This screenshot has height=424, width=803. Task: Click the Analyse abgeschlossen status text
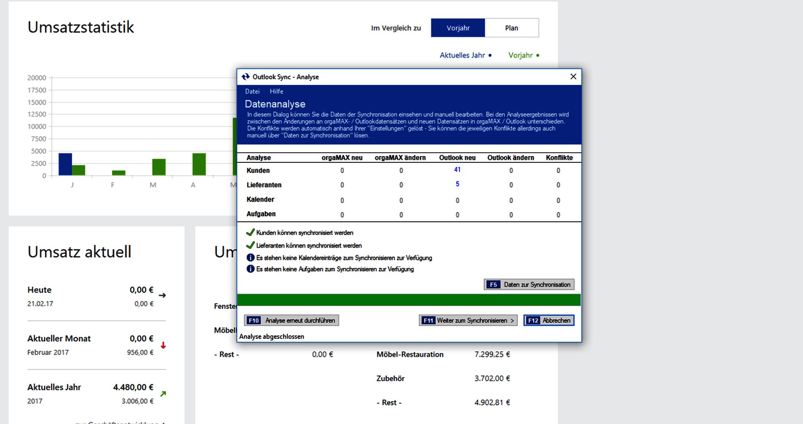pos(271,336)
